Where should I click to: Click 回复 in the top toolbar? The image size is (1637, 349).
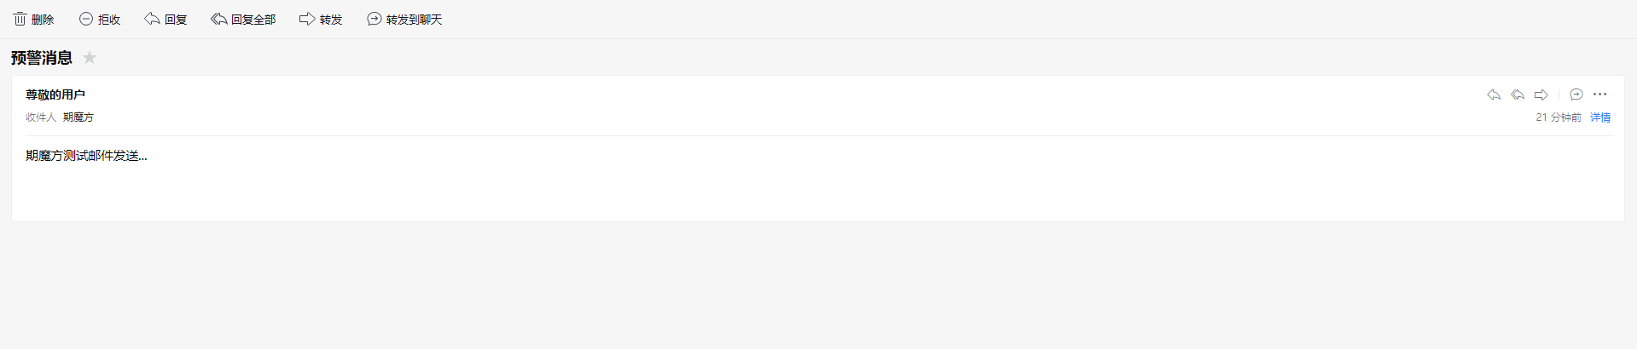pos(165,20)
